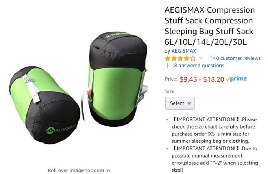Click the Prime badge icon
Viewport: 268px width, 174px height.
236,79
